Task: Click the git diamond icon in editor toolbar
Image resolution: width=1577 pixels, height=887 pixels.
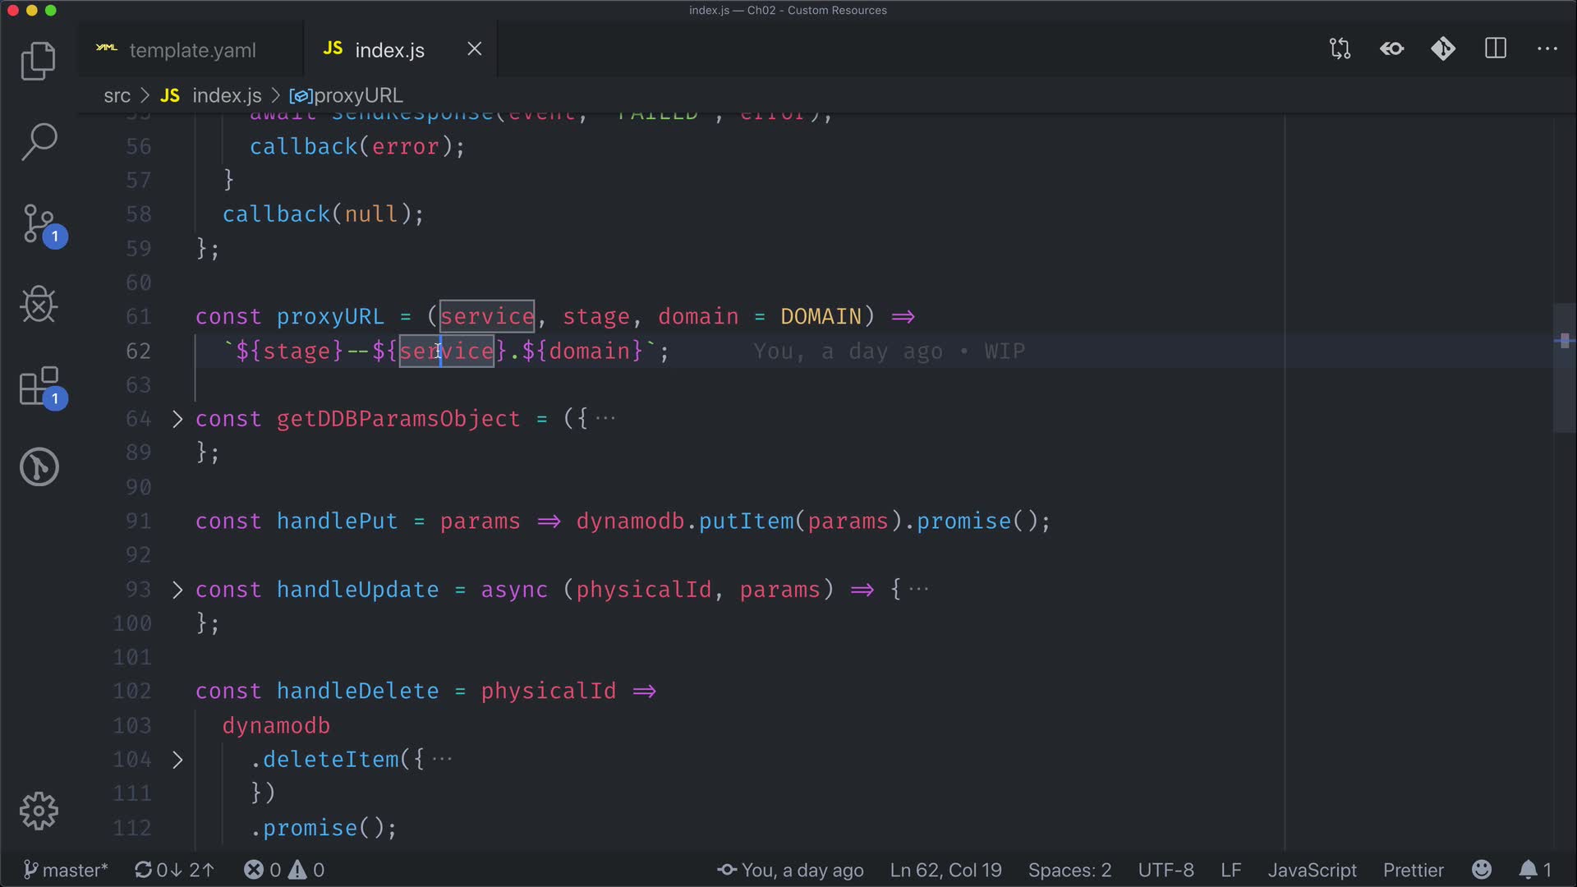Action: (x=1443, y=49)
